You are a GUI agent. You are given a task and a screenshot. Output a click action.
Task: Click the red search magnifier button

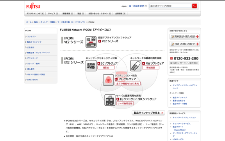click(194, 6)
